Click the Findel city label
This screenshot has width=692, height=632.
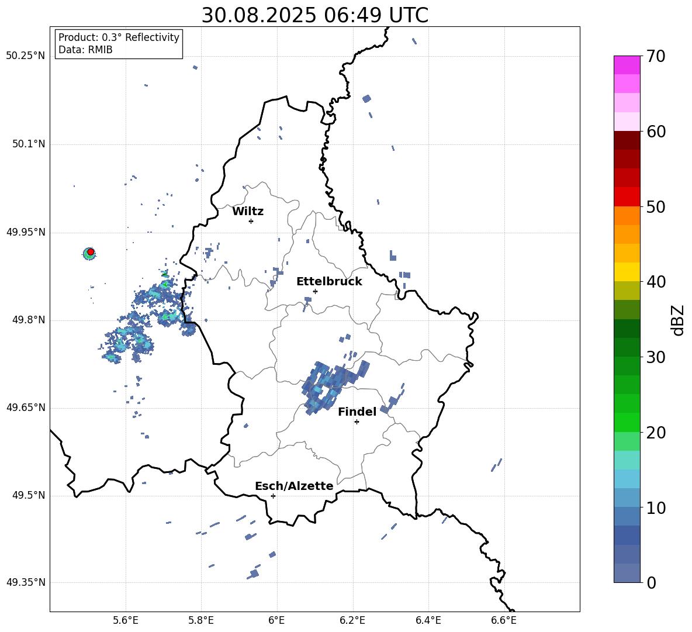tap(357, 412)
